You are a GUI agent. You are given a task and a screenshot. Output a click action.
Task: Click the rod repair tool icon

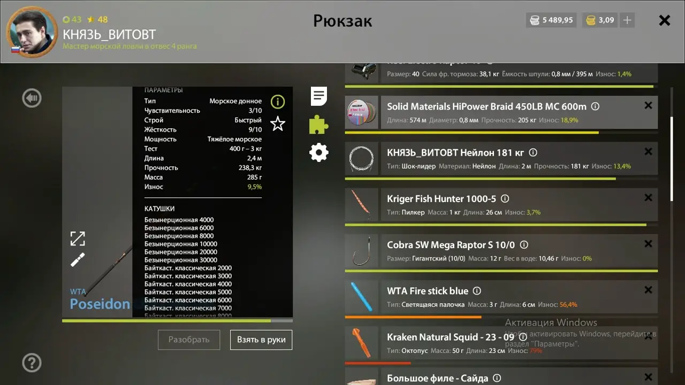pos(78,260)
